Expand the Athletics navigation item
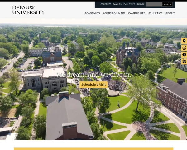187x150 pixels. click(155, 13)
